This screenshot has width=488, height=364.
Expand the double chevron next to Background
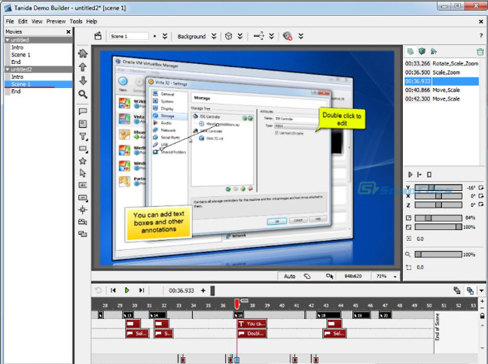214,36
